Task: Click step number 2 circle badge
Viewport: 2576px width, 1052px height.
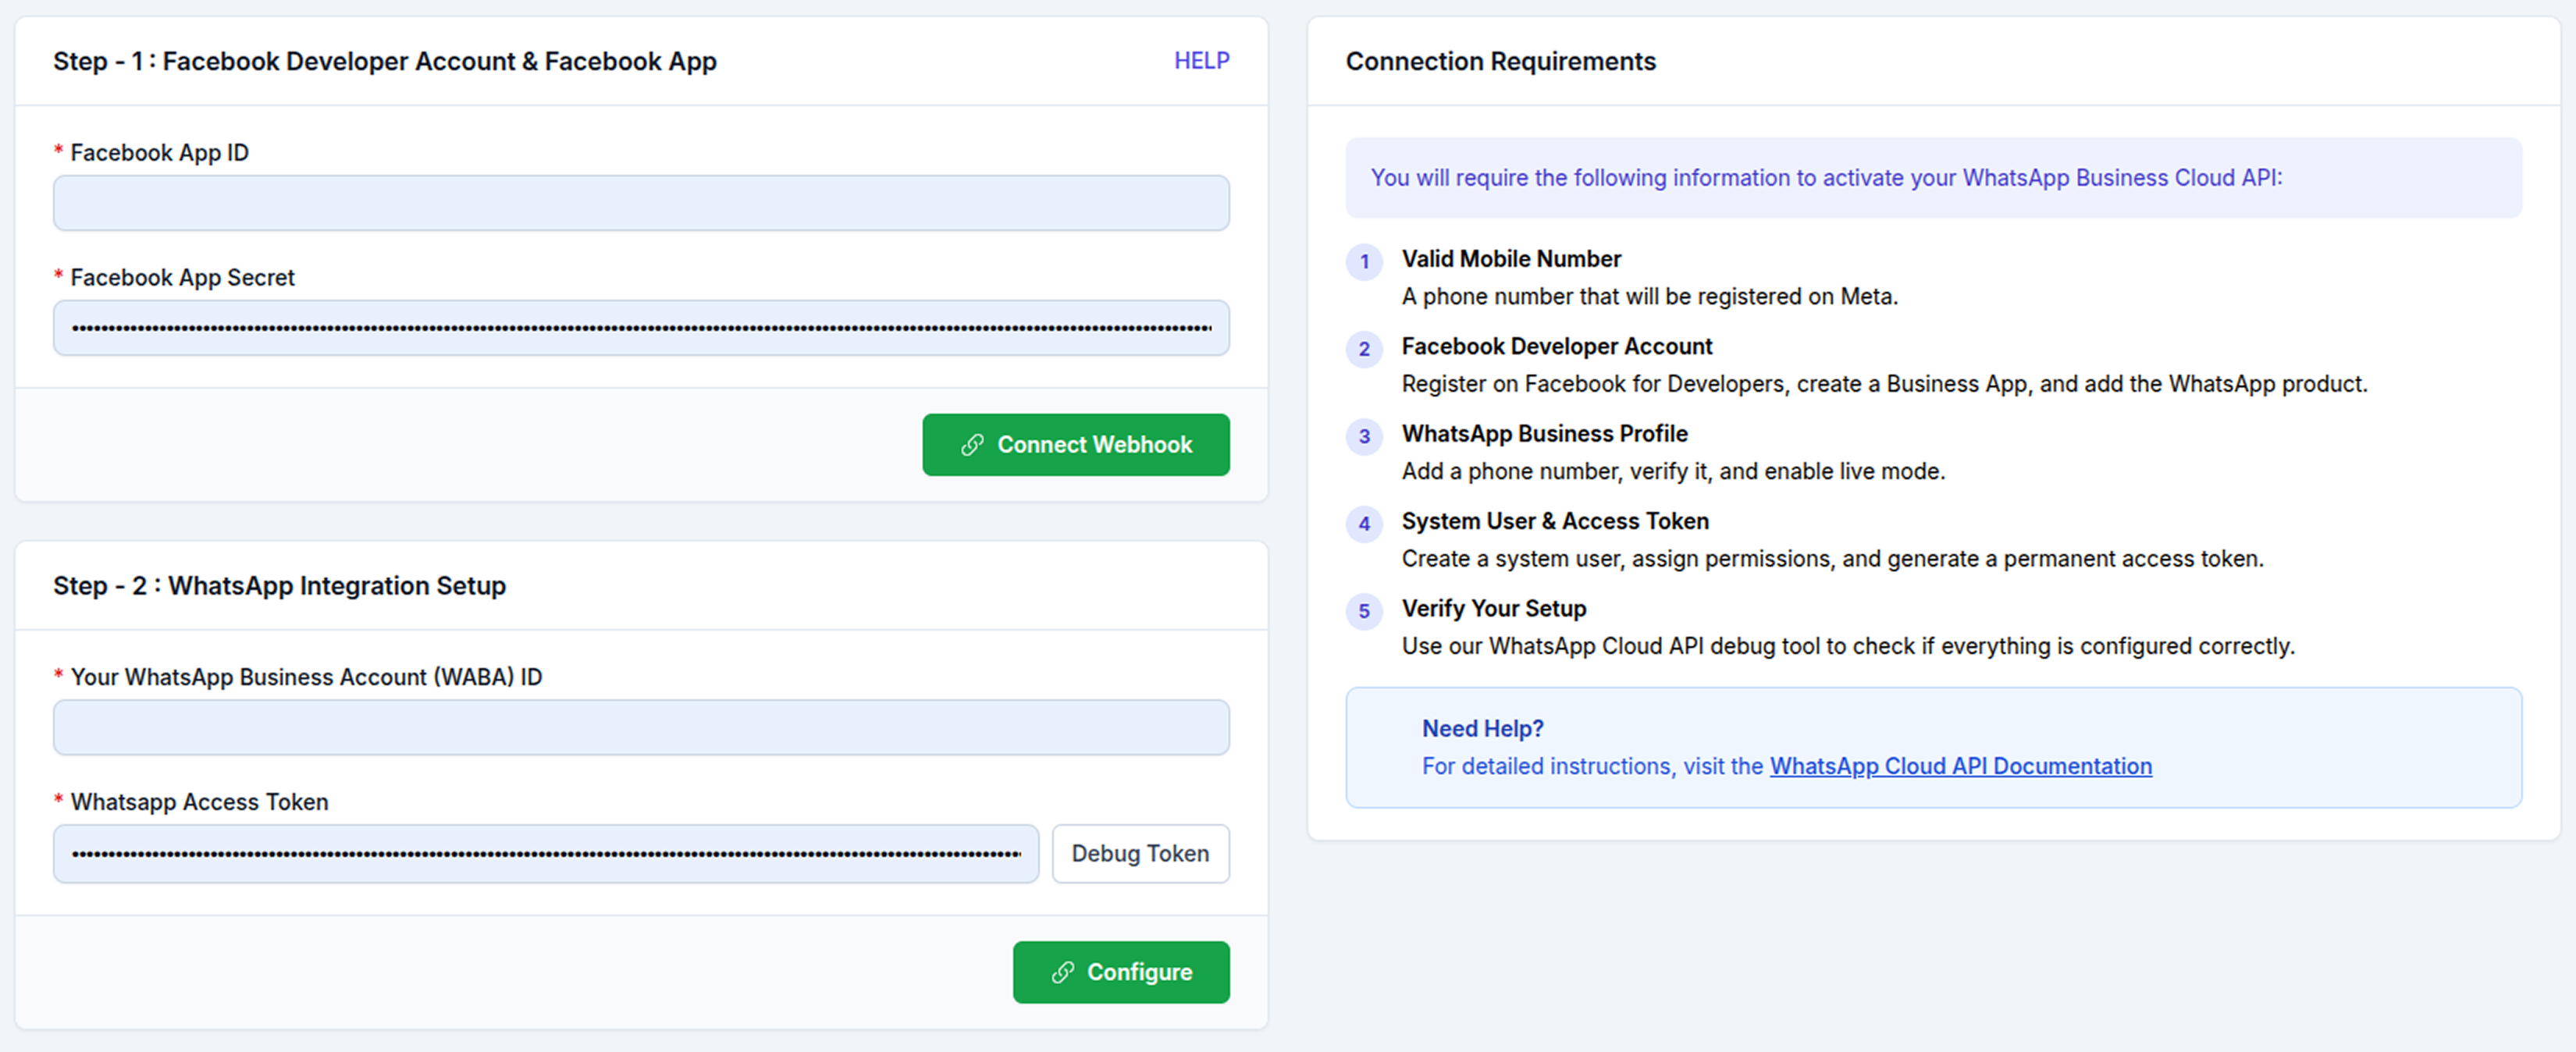Action: click(1364, 349)
